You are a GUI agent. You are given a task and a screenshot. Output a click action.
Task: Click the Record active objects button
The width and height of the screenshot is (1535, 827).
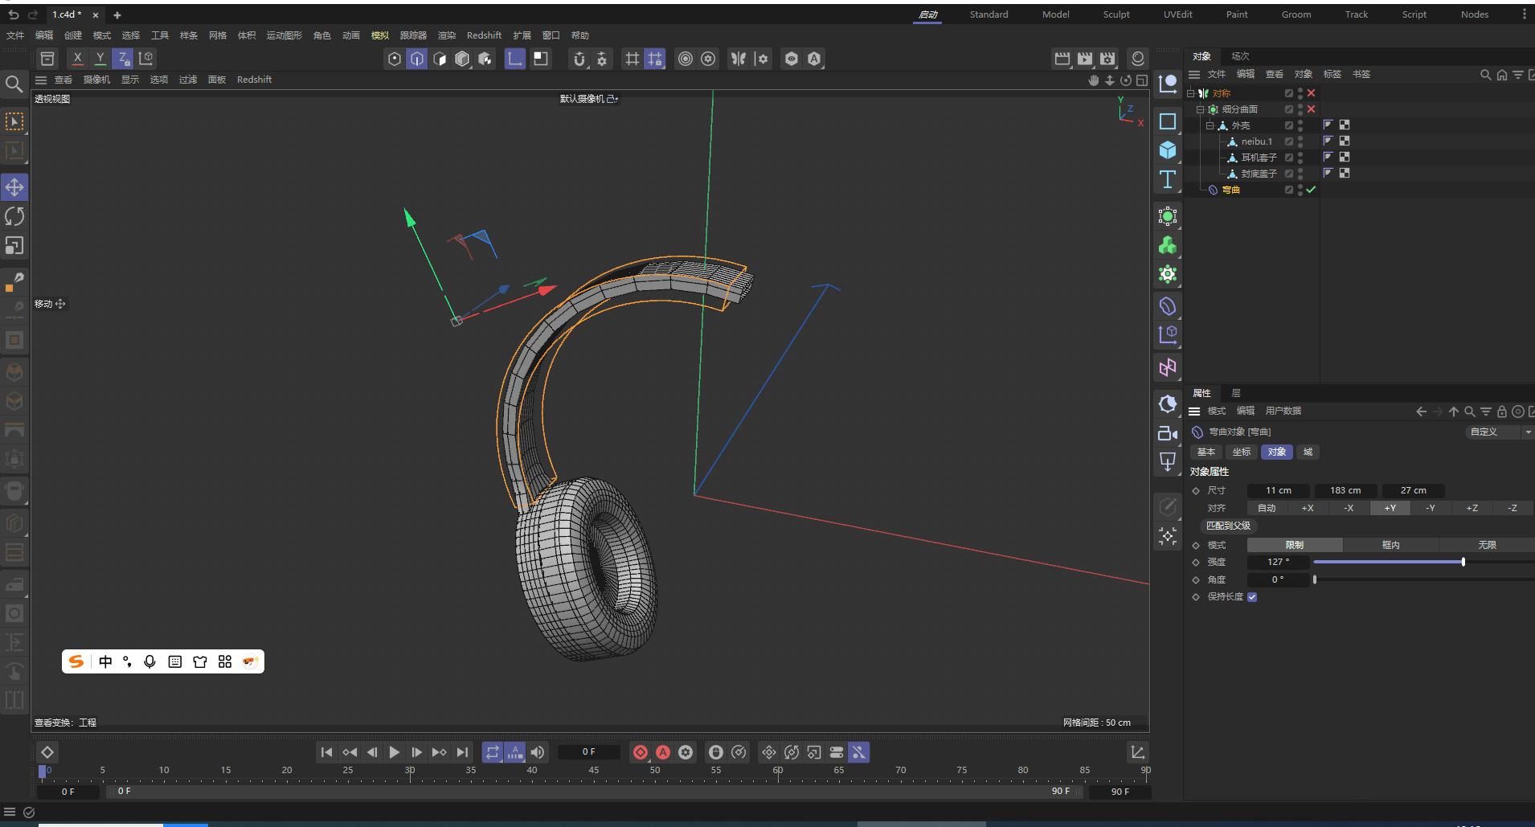pos(641,752)
